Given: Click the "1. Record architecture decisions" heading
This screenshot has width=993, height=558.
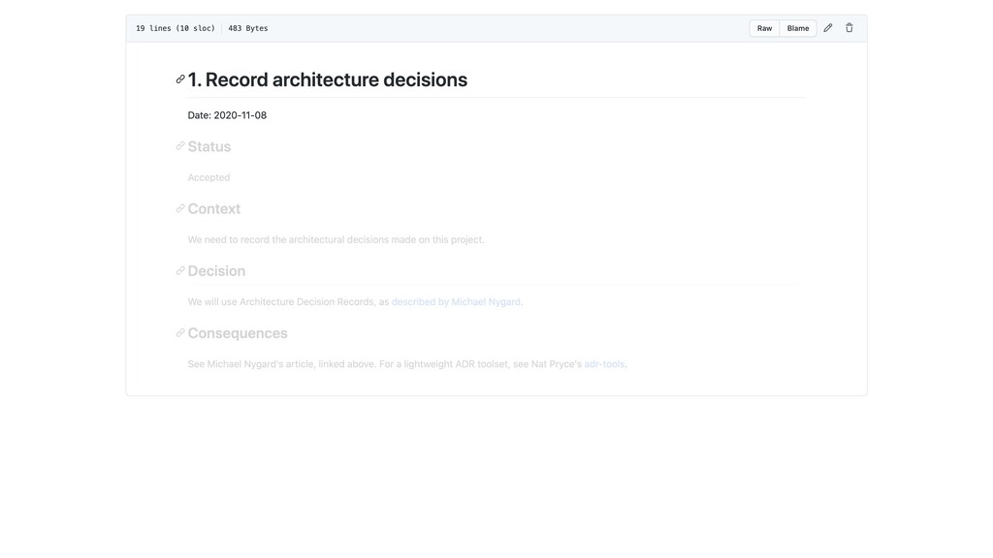Looking at the screenshot, I should click(328, 79).
